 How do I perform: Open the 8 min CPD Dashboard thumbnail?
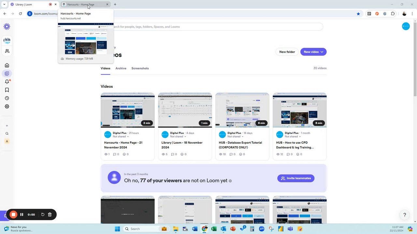click(x=300, y=110)
